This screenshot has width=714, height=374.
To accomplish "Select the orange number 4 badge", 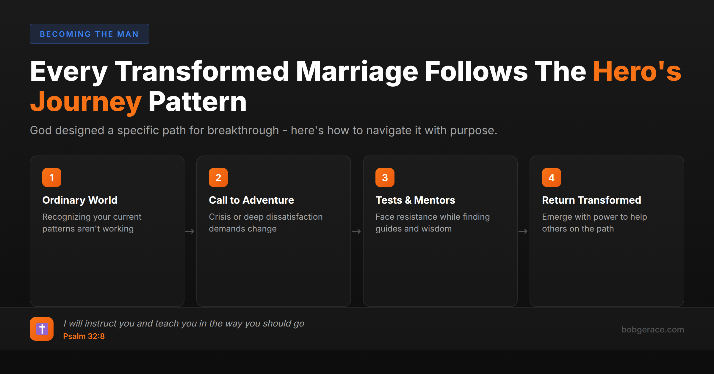I will 551,177.
